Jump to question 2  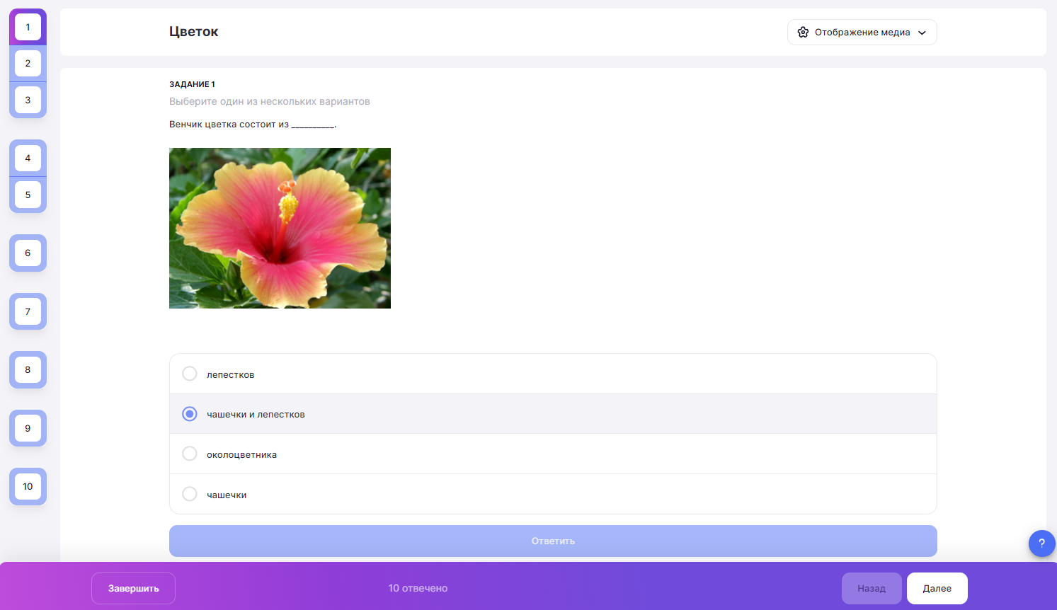28,63
